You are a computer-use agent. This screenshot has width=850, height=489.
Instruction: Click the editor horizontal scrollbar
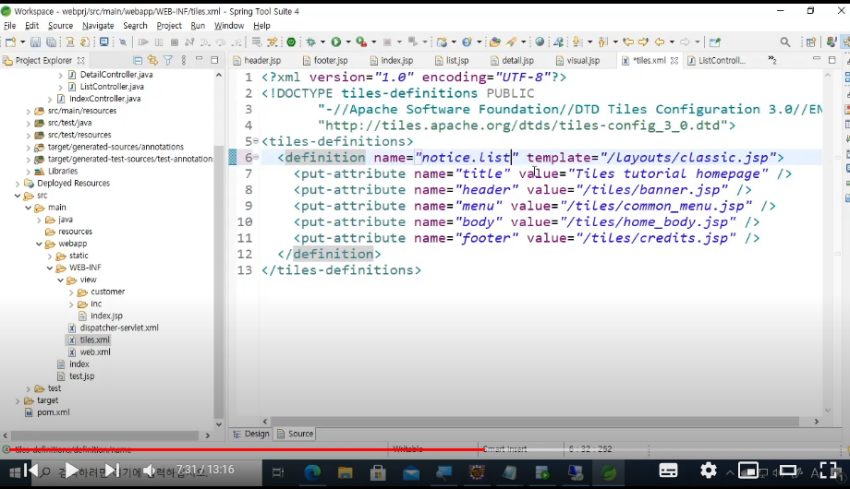pyautogui.click(x=534, y=422)
